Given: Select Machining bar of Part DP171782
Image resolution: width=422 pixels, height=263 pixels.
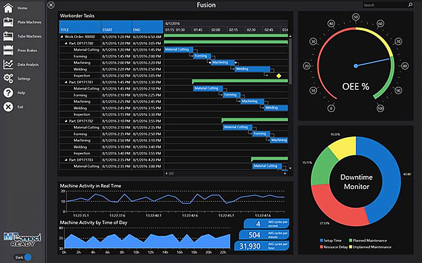Looking at the screenshot, I should (279, 140).
